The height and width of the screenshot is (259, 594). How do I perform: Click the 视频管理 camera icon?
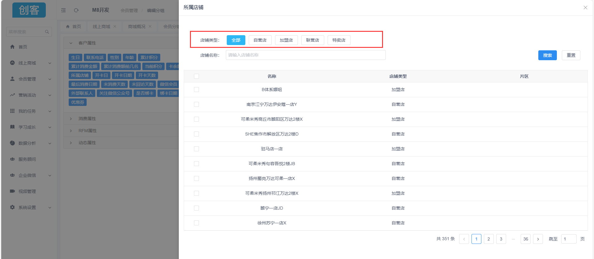tap(12, 191)
